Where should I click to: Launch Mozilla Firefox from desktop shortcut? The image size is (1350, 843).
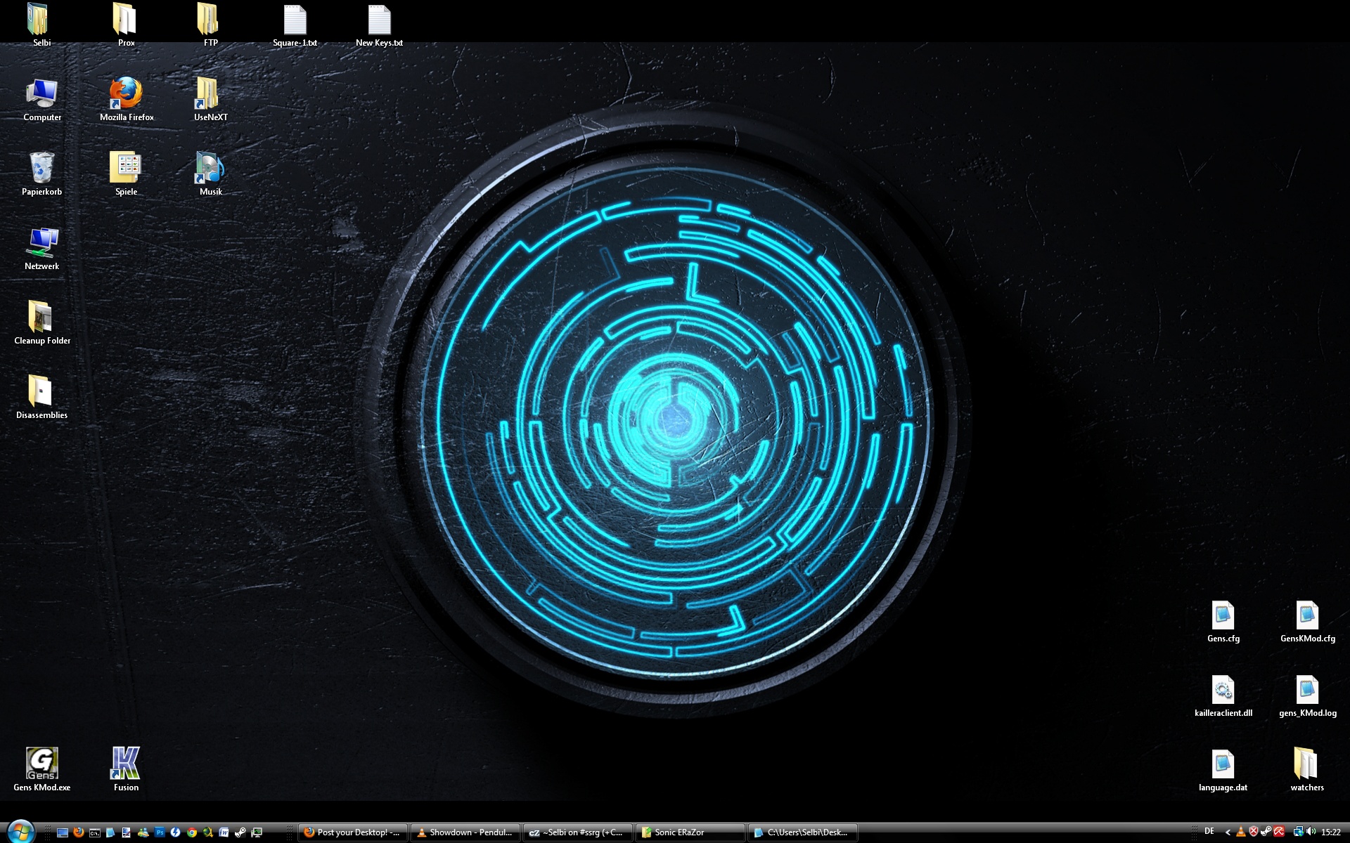127,100
